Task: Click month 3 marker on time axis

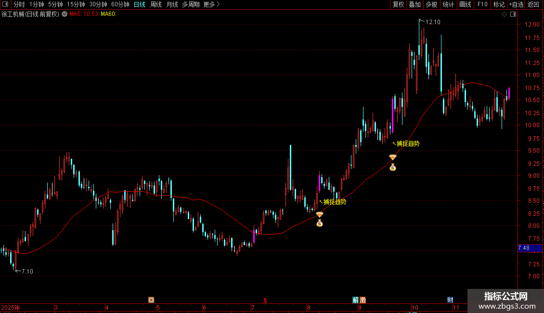Action: pyautogui.click(x=56, y=307)
